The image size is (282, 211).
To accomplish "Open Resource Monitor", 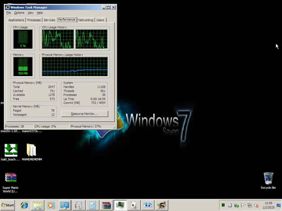I will pyautogui.click(x=85, y=114).
